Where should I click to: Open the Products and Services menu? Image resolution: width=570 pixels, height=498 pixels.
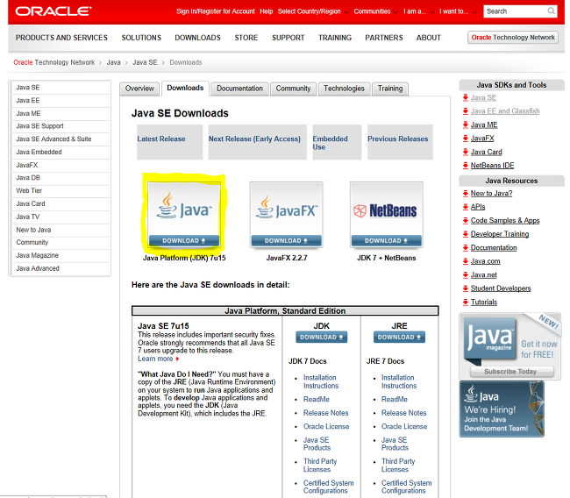coord(61,38)
